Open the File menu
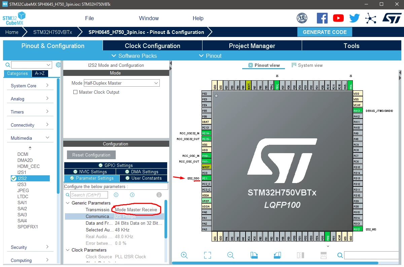 tap(89, 18)
